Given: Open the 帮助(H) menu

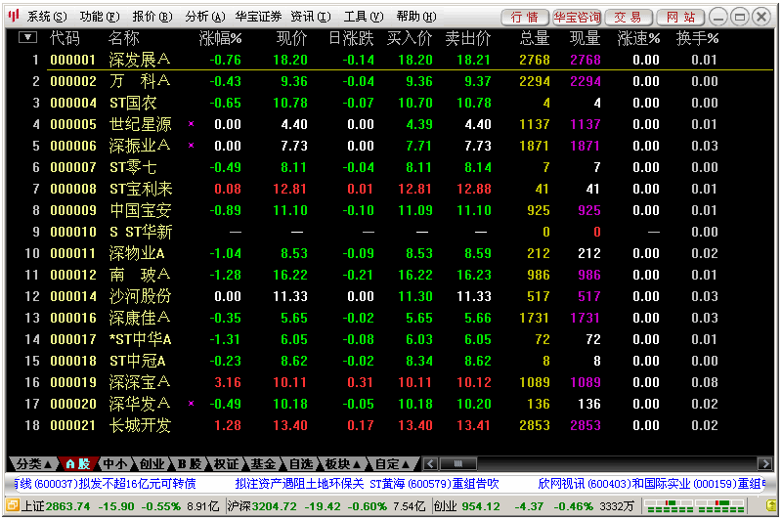Looking at the screenshot, I should coord(416,17).
